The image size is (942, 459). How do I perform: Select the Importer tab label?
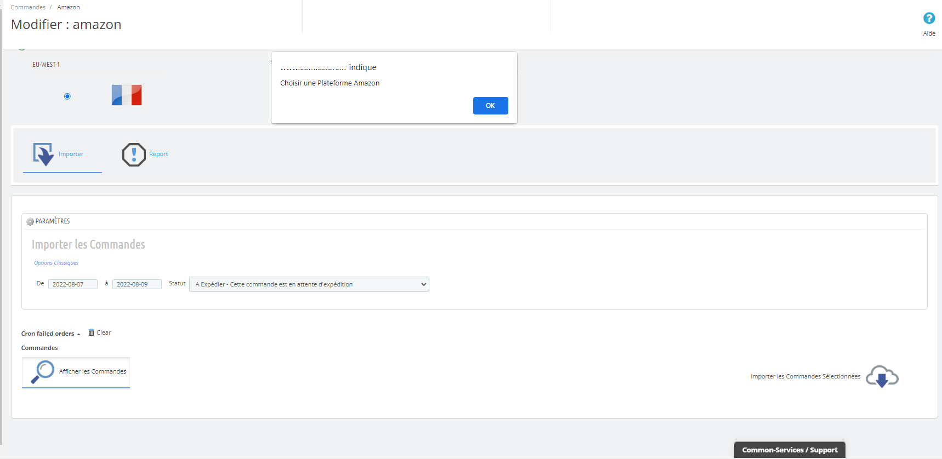(x=71, y=154)
